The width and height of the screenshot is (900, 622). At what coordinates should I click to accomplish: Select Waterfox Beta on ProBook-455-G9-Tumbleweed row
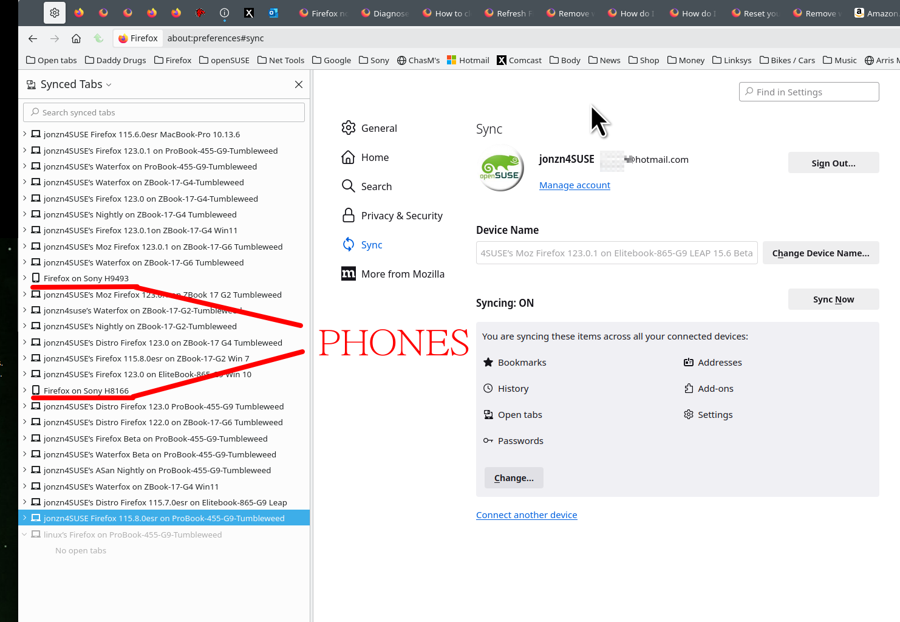point(164,454)
